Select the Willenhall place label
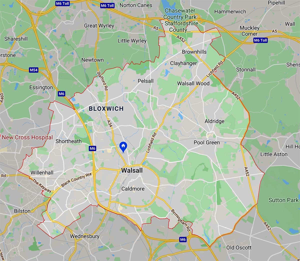 (x=42, y=172)
